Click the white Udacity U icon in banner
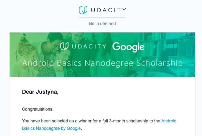Viewport: 202px width, 136px height. (x=64, y=46)
